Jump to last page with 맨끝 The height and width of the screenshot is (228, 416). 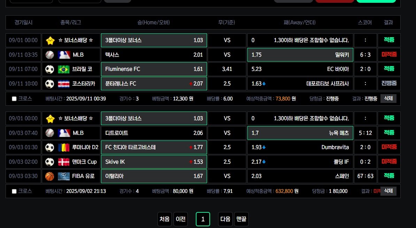click(241, 219)
